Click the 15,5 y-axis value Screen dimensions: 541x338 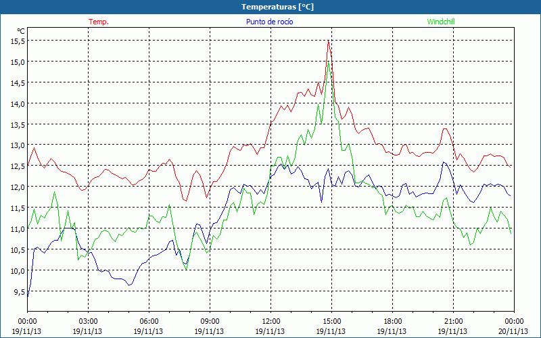click(18, 41)
